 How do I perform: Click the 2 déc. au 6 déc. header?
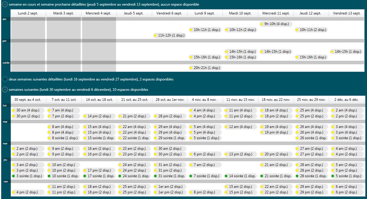click(346, 100)
